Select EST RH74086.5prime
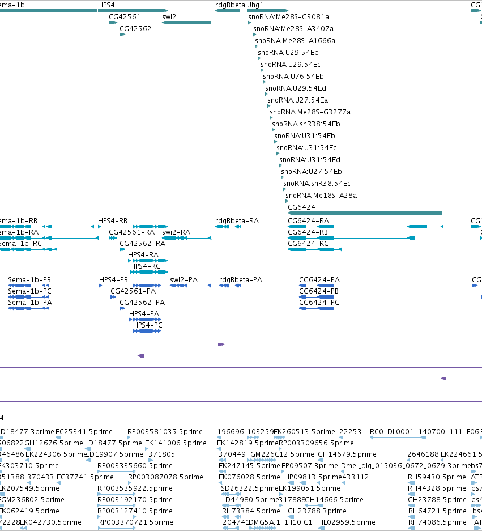 pyautogui.click(x=437, y=522)
